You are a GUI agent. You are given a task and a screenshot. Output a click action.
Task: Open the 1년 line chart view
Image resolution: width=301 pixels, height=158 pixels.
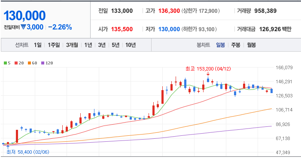(x=88, y=45)
